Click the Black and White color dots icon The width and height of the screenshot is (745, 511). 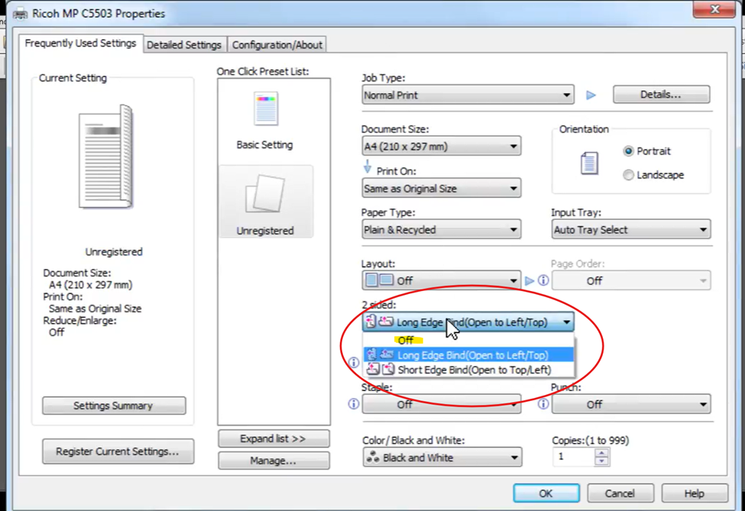point(373,458)
